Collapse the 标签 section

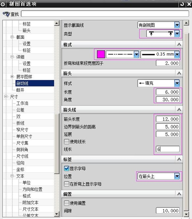click(x=179, y=159)
